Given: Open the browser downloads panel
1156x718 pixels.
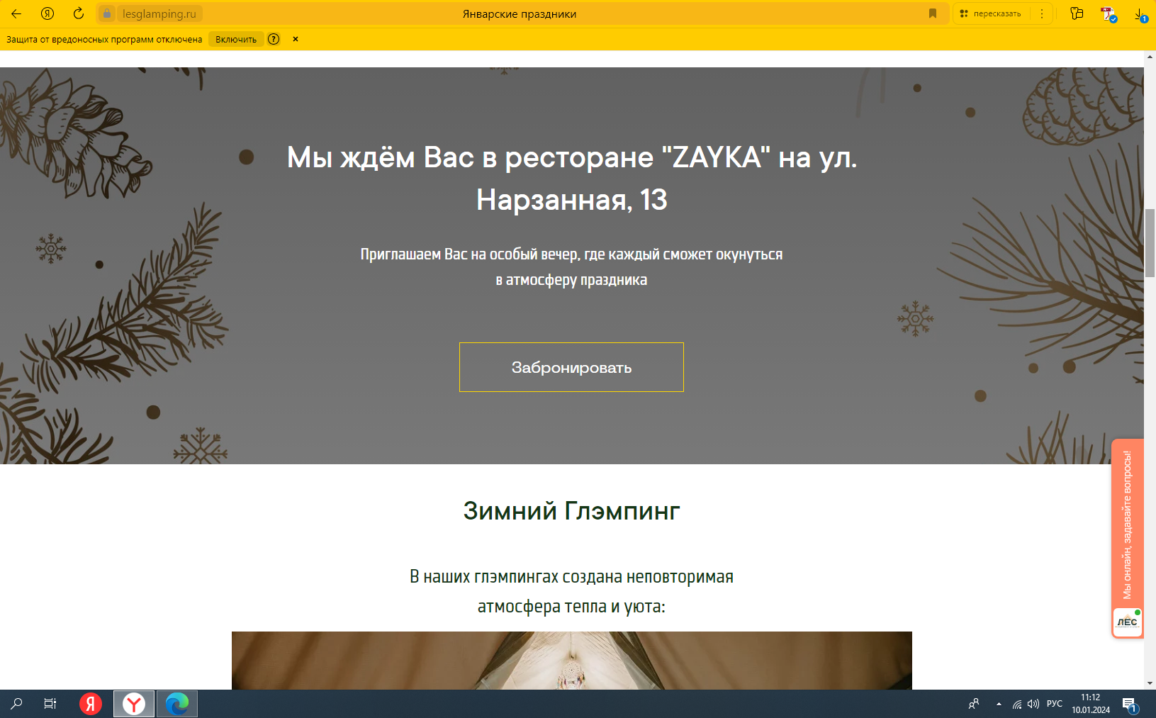Looking at the screenshot, I should [1140, 13].
